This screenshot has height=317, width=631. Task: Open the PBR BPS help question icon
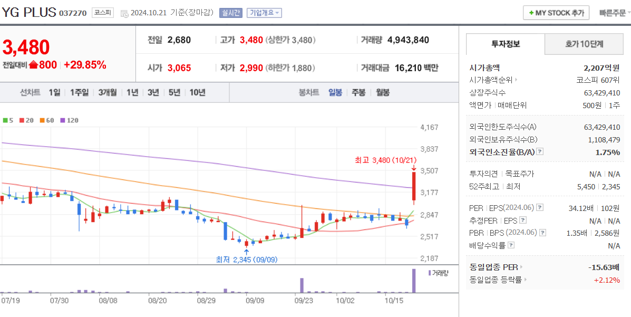[543, 233]
